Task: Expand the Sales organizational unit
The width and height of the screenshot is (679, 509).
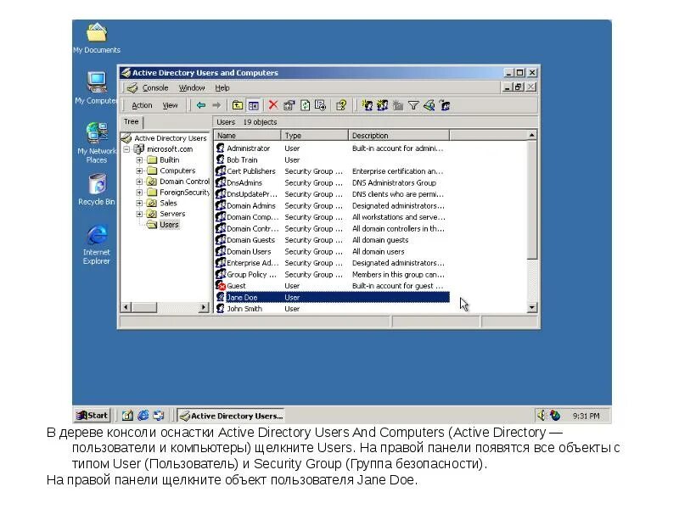Action: click(x=139, y=203)
